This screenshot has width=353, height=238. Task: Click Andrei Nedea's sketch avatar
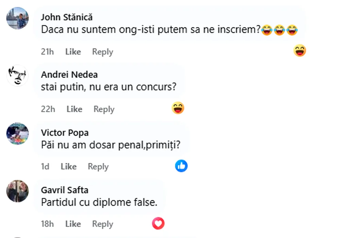(17, 75)
